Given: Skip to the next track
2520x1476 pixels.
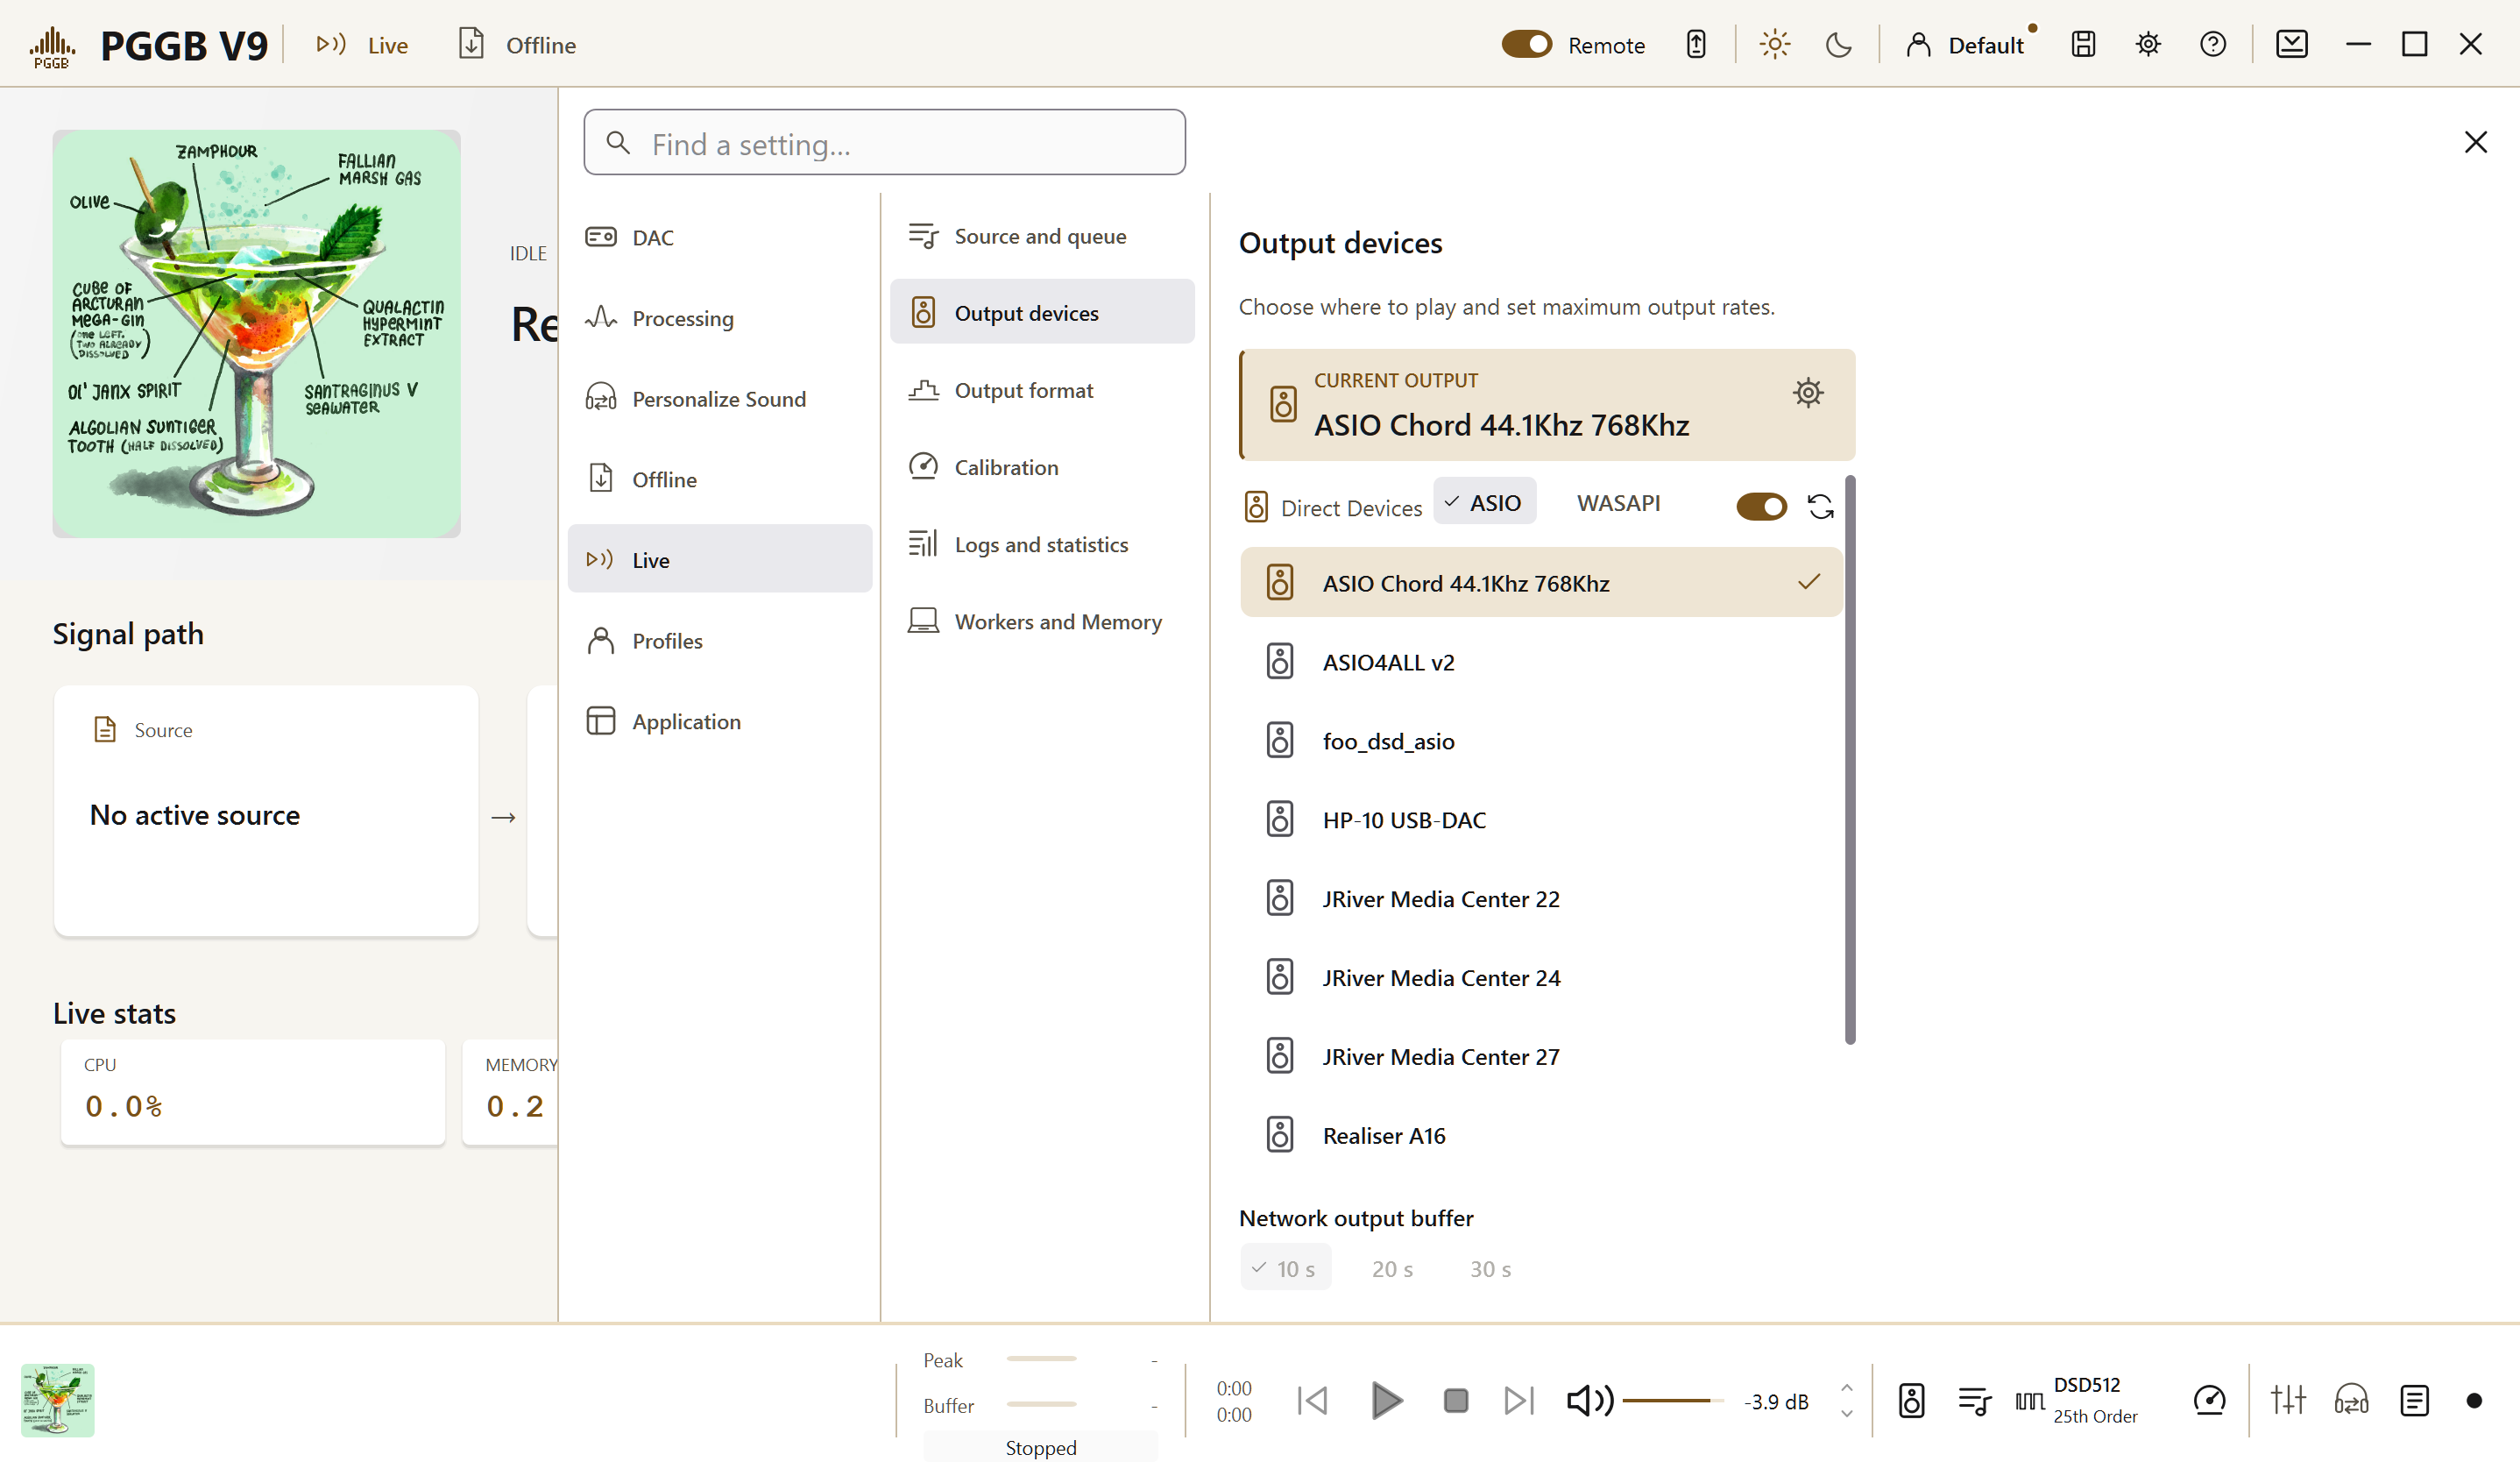Looking at the screenshot, I should (1519, 1400).
